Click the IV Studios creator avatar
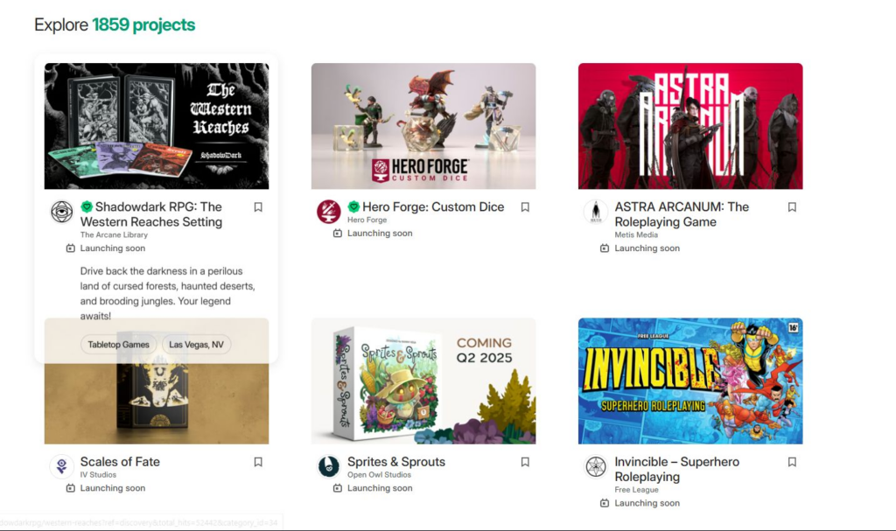Viewport: 896px width, 531px height. click(62, 466)
